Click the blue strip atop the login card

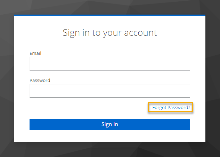[109, 15]
